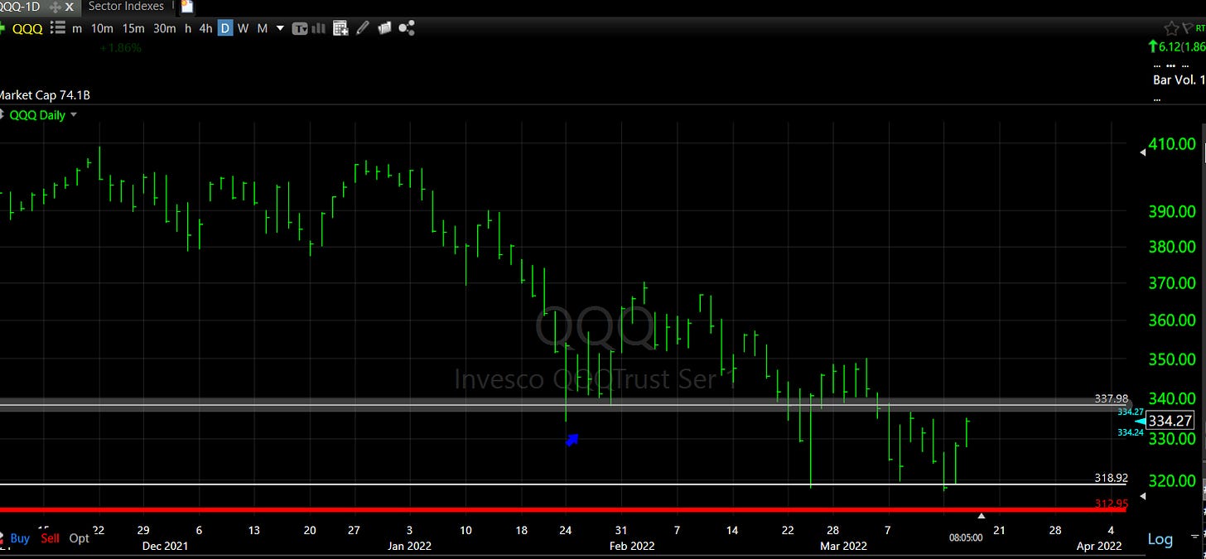Click the 08:05:00 time label
1206x559 pixels.
coord(966,537)
